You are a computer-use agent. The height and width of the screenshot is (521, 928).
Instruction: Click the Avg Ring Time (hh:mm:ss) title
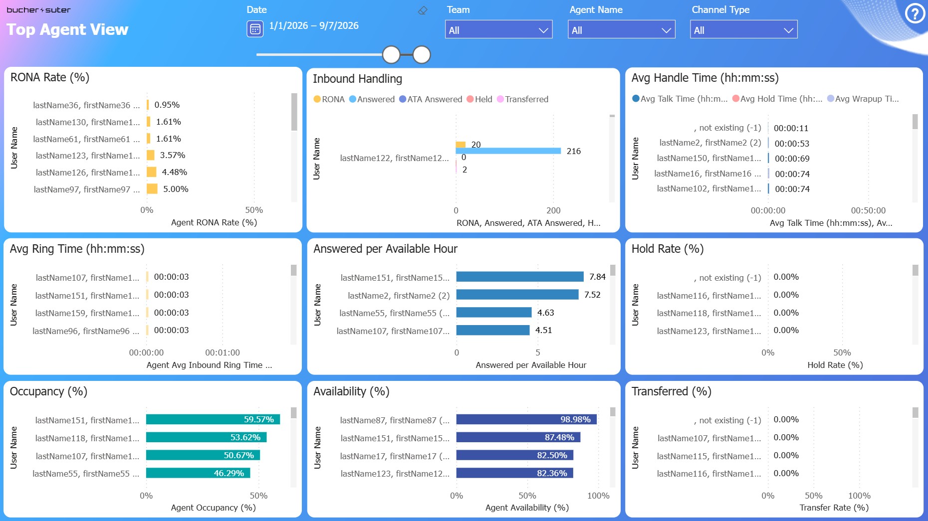point(77,249)
